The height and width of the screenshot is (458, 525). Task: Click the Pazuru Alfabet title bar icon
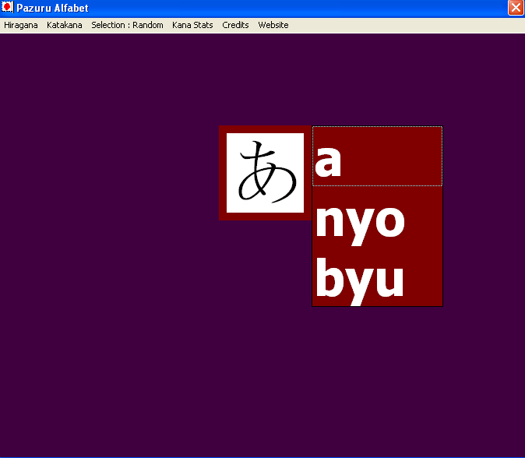tap(7, 7)
